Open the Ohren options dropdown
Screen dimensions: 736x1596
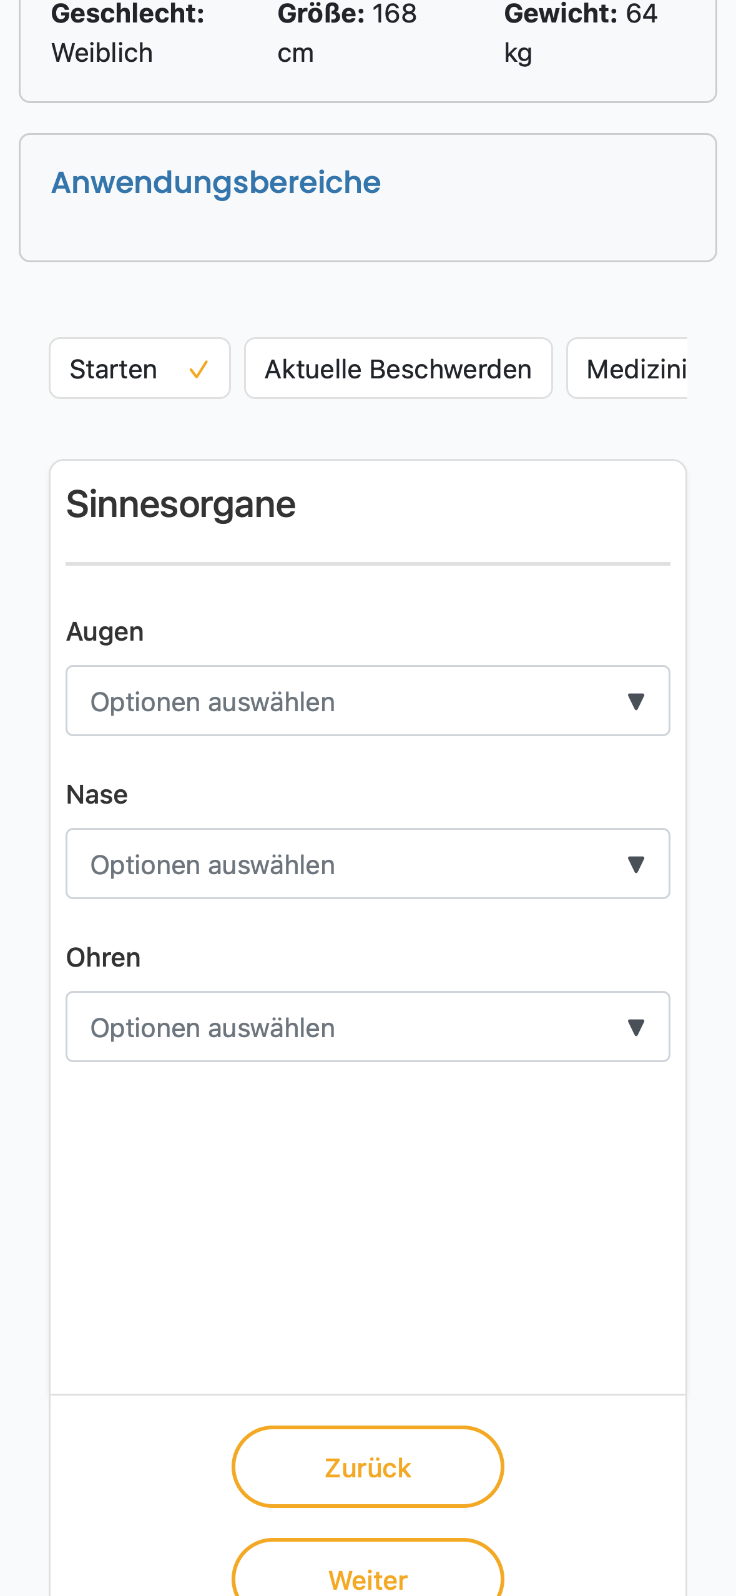[x=368, y=1027]
